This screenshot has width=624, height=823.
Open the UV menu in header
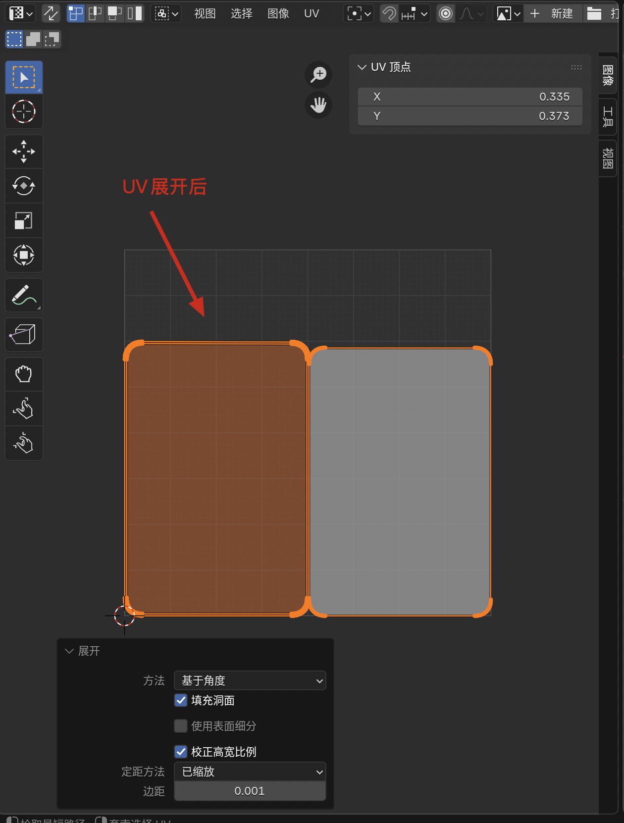[x=311, y=13]
